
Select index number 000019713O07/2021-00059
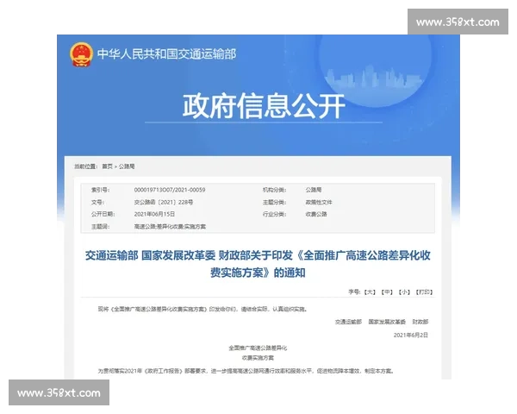click(170, 190)
